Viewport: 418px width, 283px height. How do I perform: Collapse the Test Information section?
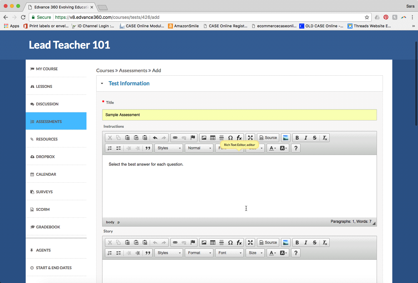[102, 83]
